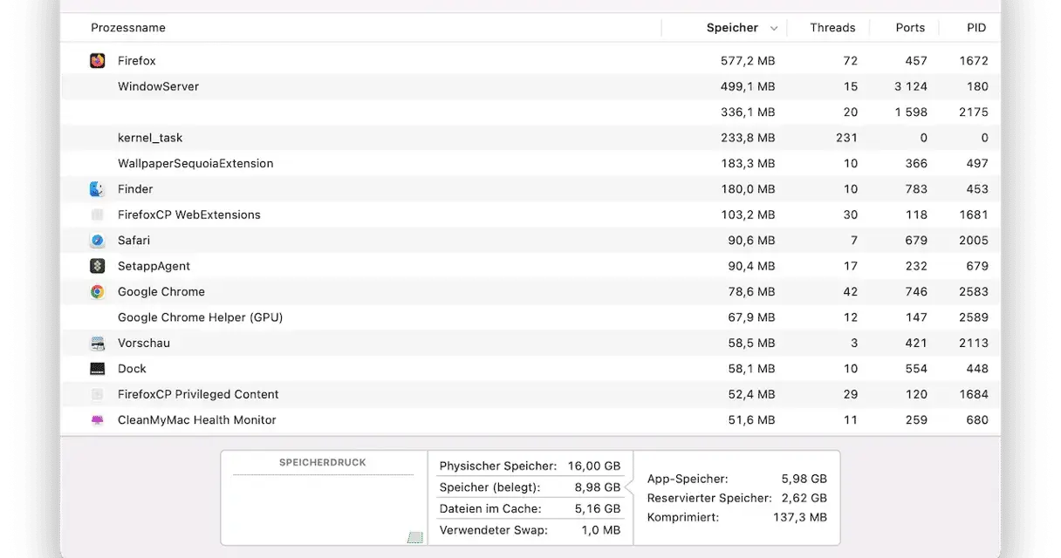Click the Vorschau app icon
Screen dimensions: 1061x558
click(98, 344)
